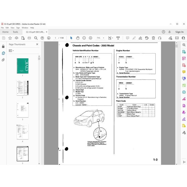Select the Highlight text pen

click(134, 38)
